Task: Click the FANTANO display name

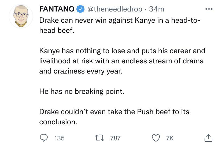Action: coord(57,9)
